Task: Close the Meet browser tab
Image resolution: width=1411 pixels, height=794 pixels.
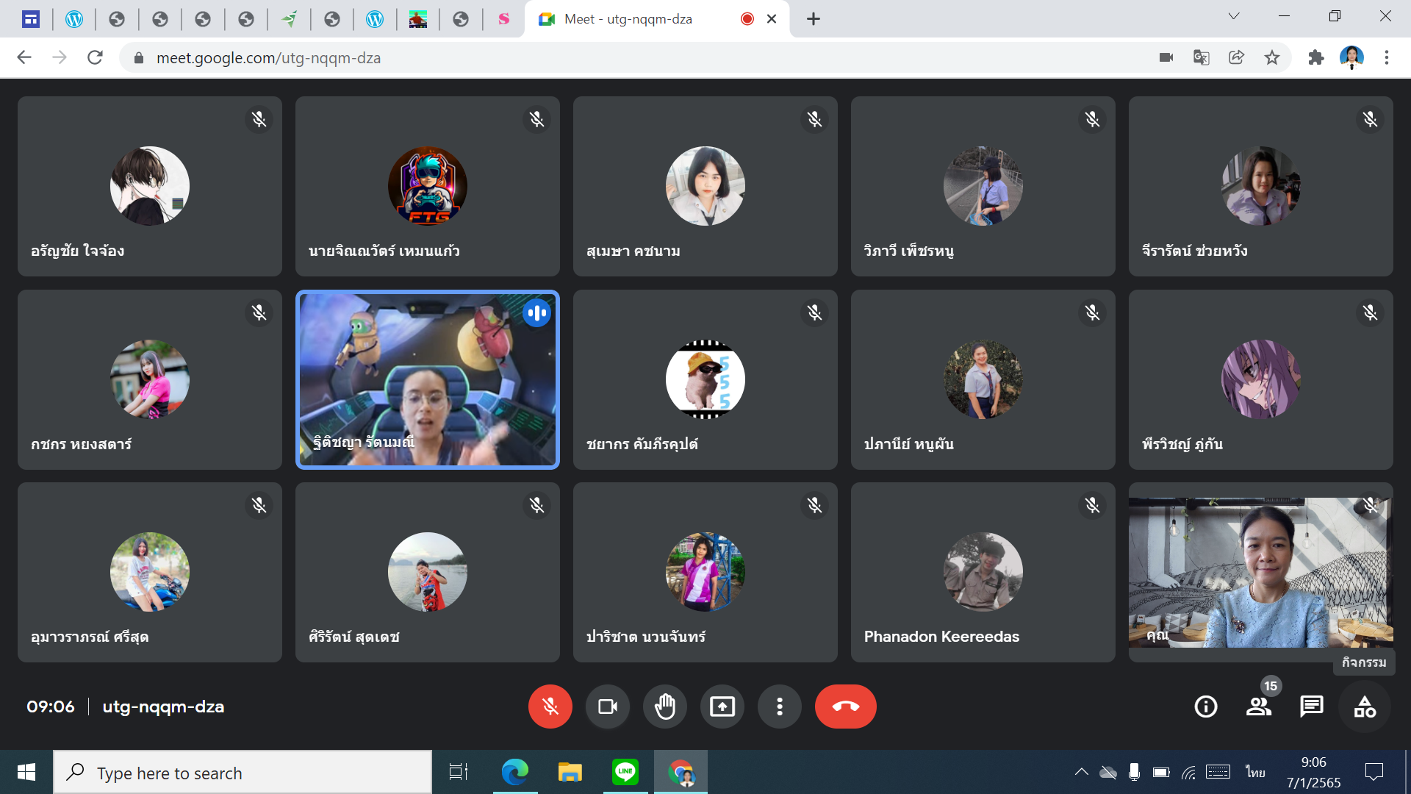Action: [x=772, y=19]
